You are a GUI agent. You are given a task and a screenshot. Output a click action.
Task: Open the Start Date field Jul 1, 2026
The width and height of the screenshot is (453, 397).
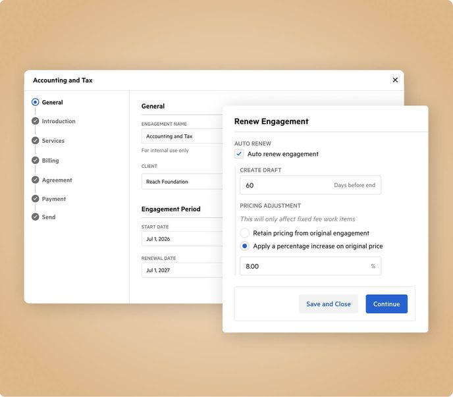(x=182, y=239)
